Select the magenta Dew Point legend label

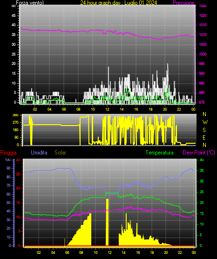point(199,153)
